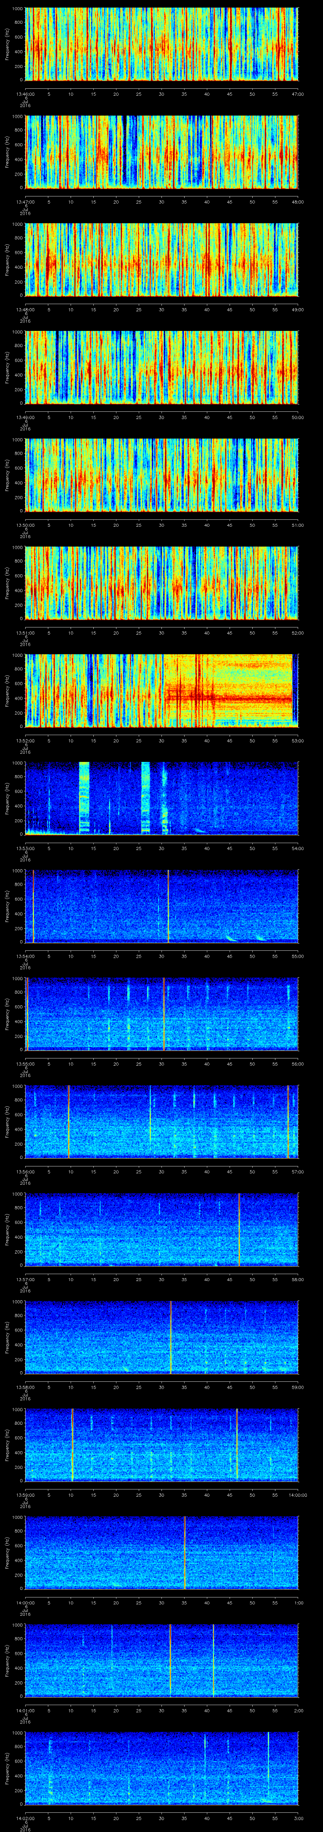The image size is (323, 1832).
Task: Click the spike near 41 s in 14:01:00 panel
Action: point(214,1661)
